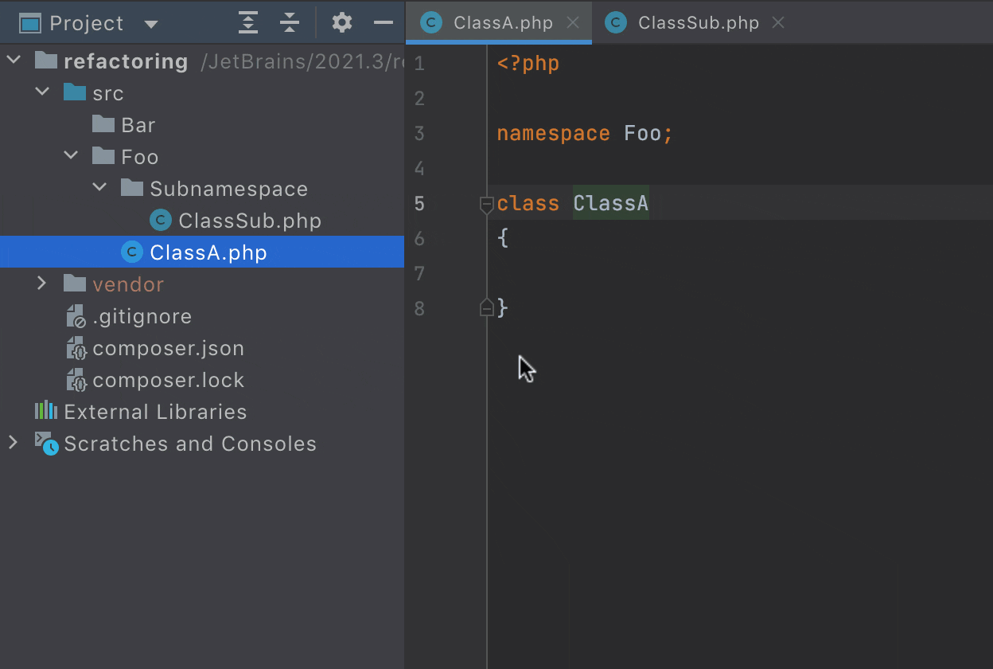Open composer.lock from the project tree
Screen dimensions: 993x669
coord(169,380)
